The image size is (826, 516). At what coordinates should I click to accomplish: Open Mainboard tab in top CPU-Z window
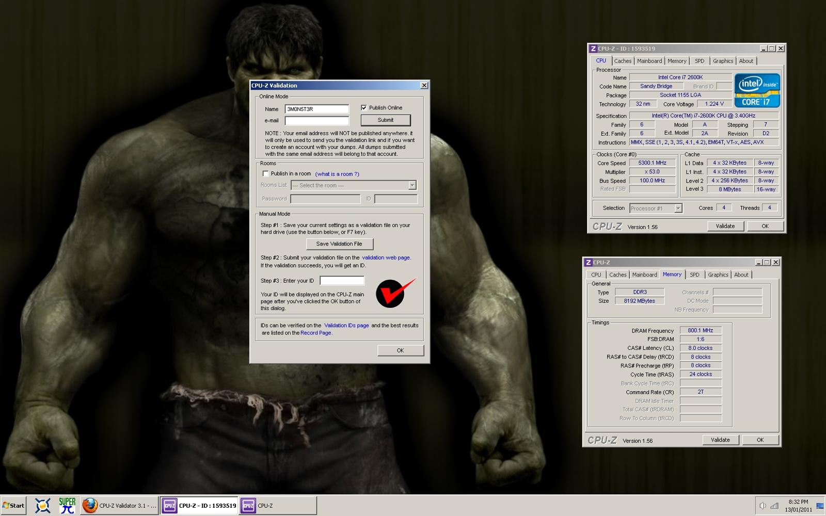(649, 61)
